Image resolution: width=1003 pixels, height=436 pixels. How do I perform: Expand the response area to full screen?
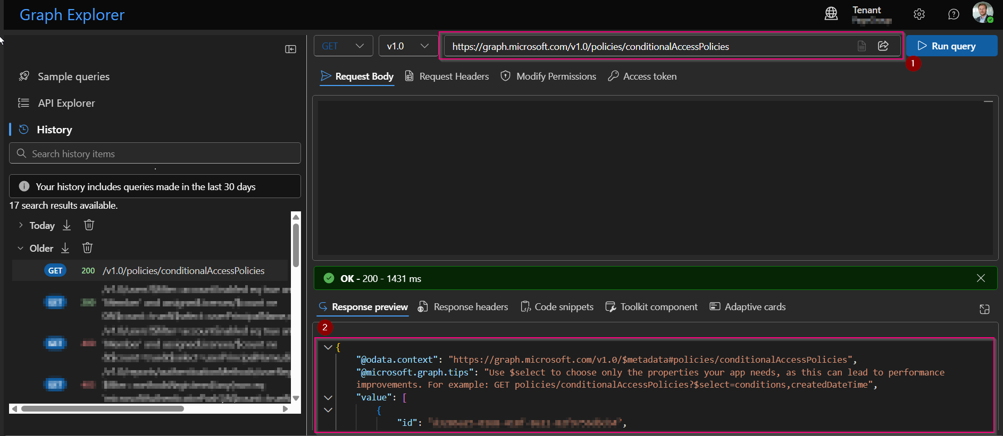pyautogui.click(x=984, y=309)
